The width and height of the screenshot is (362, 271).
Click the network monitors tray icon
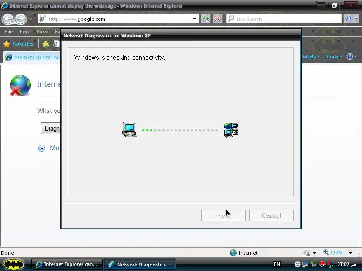[305, 264]
